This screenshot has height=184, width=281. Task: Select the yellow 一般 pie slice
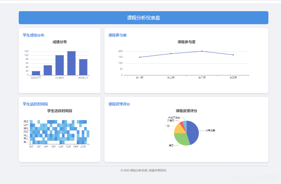(x=179, y=129)
